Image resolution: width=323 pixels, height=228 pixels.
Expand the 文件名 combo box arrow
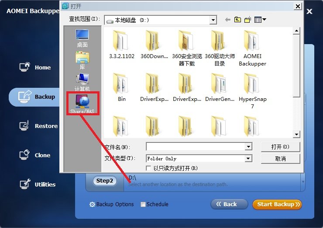[248, 147]
